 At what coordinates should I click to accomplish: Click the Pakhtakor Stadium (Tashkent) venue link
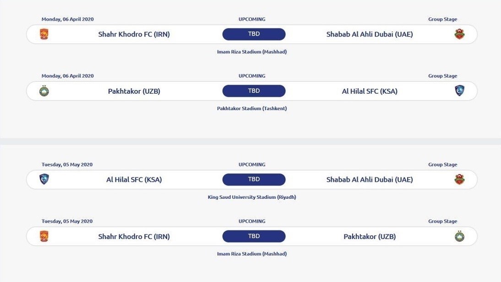pyautogui.click(x=252, y=108)
